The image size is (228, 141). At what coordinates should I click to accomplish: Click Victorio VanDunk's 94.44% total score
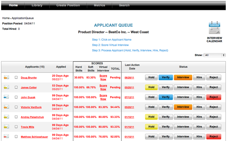(x=115, y=107)
